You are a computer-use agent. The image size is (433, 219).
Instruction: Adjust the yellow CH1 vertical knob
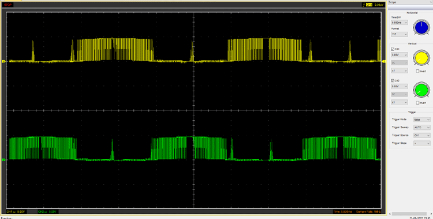(x=421, y=58)
